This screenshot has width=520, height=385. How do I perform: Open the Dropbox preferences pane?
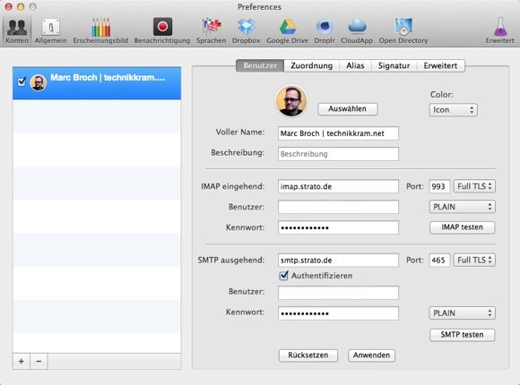click(246, 31)
